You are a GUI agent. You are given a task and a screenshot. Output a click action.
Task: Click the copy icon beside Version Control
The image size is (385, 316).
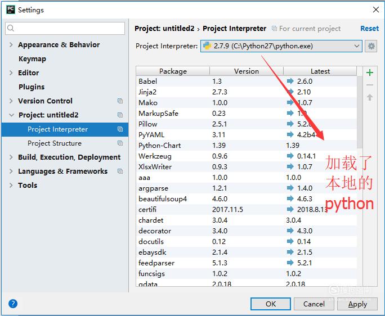[120, 101]
